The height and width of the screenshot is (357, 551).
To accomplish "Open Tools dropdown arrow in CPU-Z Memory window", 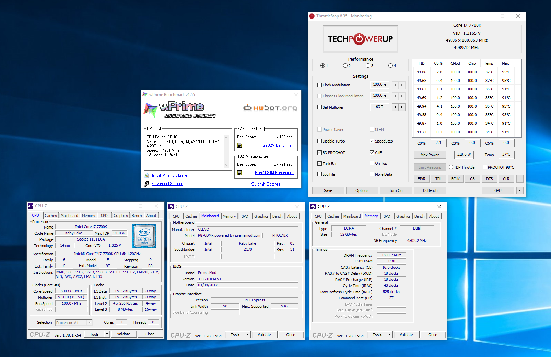I will 390,335.
